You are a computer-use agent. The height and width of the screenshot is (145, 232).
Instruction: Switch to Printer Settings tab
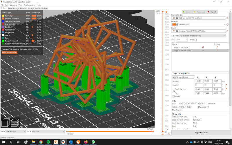tap(41, 8)
